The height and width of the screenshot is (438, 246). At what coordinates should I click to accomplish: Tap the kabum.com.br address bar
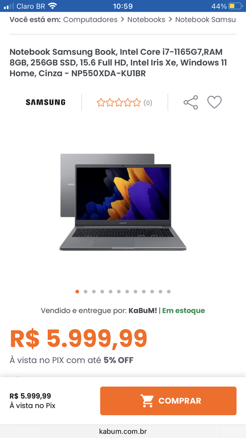pyautogui.click(x=123, y=431)
